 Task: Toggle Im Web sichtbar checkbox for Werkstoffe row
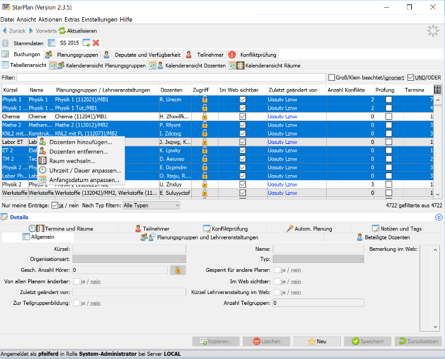(243, 193)
